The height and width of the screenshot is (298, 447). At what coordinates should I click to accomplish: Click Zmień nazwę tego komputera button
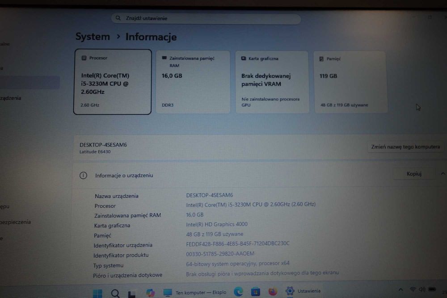[x=405, y=147]
